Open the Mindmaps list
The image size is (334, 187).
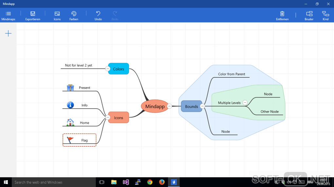click(8, 16)
